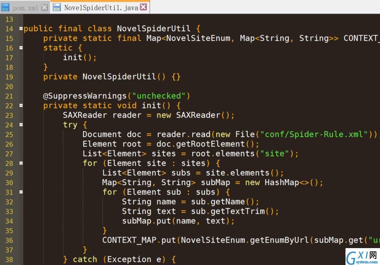Click getEnumByUrl on line 36

279,240
